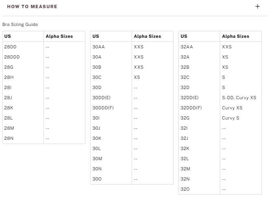
Task: Click the 32DDD(F) size cell
Action: click(x=191, y=108)
